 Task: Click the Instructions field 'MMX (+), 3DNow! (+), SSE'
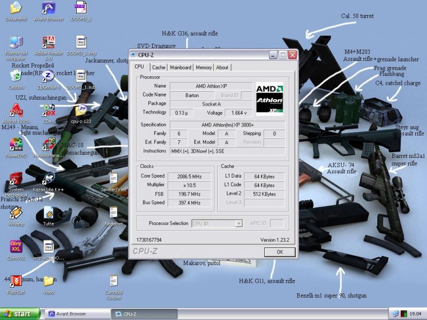227,151
